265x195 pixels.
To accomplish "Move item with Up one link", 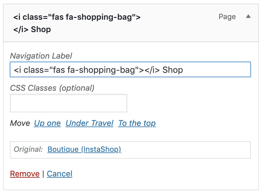I will coord(47,123).
